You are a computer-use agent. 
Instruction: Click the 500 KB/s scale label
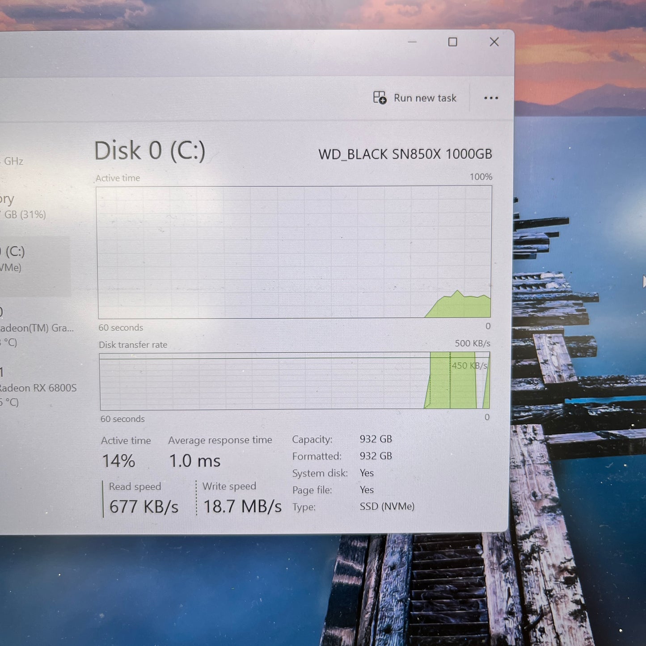[x=473, y=343]
